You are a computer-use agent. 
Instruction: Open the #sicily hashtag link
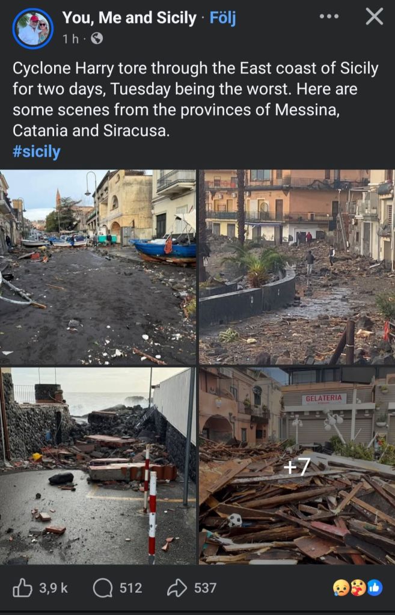(37, 151)
